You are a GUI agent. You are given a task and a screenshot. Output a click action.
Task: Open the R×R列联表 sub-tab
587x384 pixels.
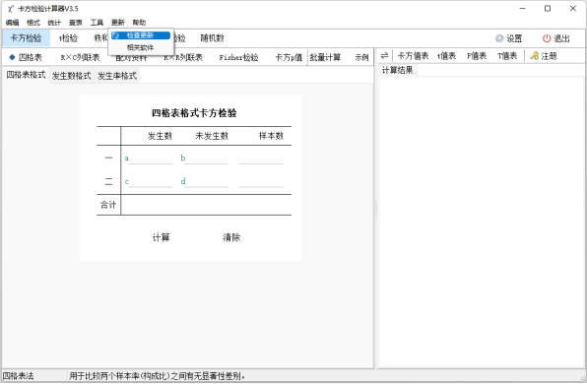coord(183,57)
